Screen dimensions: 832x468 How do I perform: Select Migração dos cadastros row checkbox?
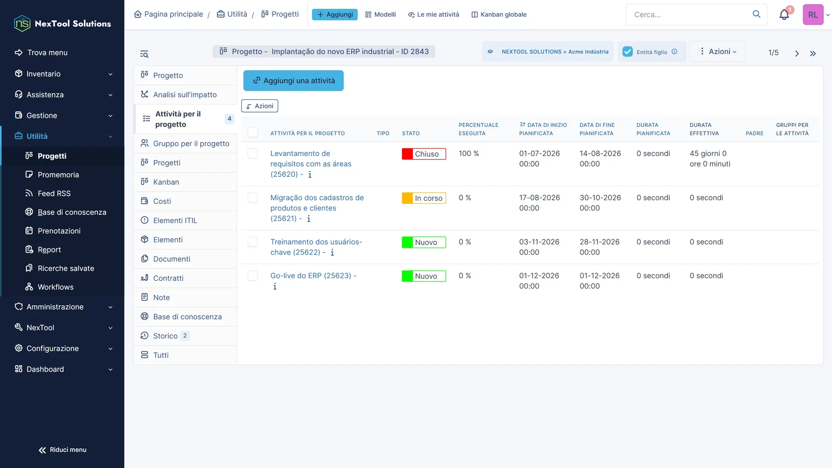point(253,198)
